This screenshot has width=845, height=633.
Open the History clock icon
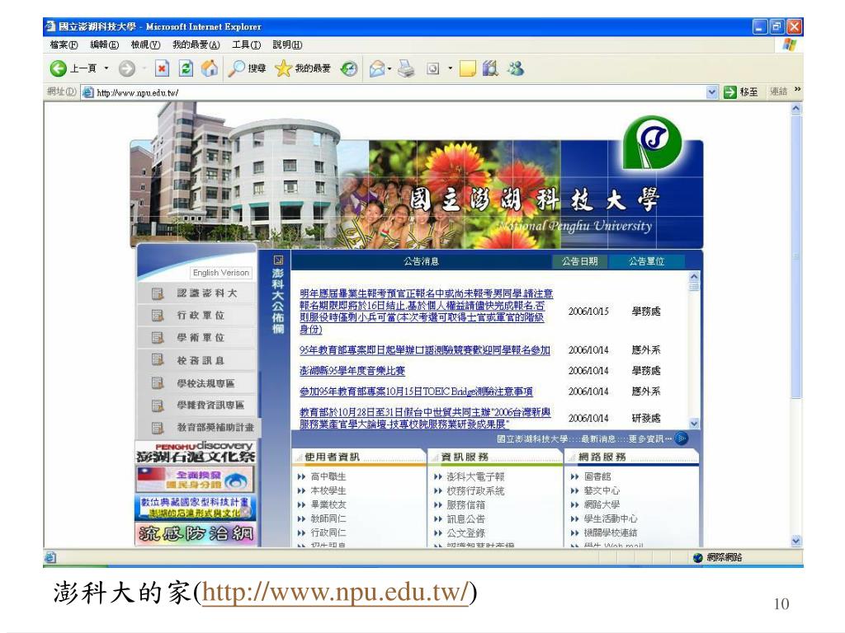tap(349, 69)
